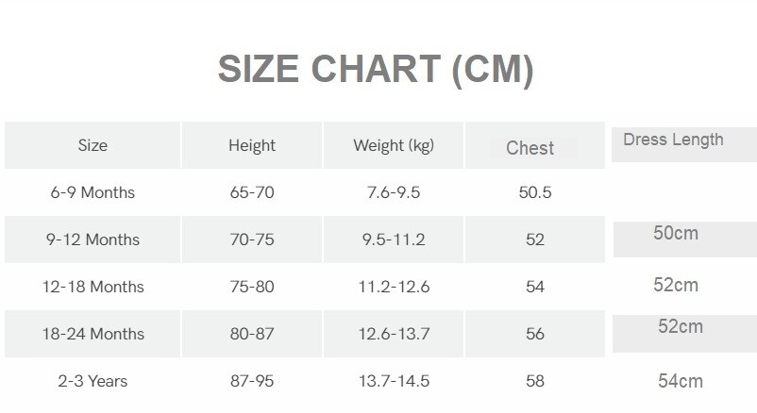
Task: Select the 54cm dress length value
Action: (x=681, y=381)
